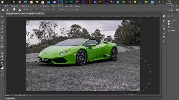Open Microsoft Edge from the taskbar
Image resolution: width=179 pixels, height=100 pixels.
[25, 2]
